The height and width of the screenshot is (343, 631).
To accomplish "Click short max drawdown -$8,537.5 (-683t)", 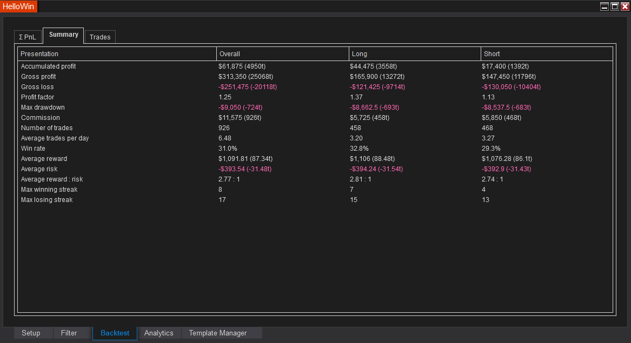I will pos(506,107).
